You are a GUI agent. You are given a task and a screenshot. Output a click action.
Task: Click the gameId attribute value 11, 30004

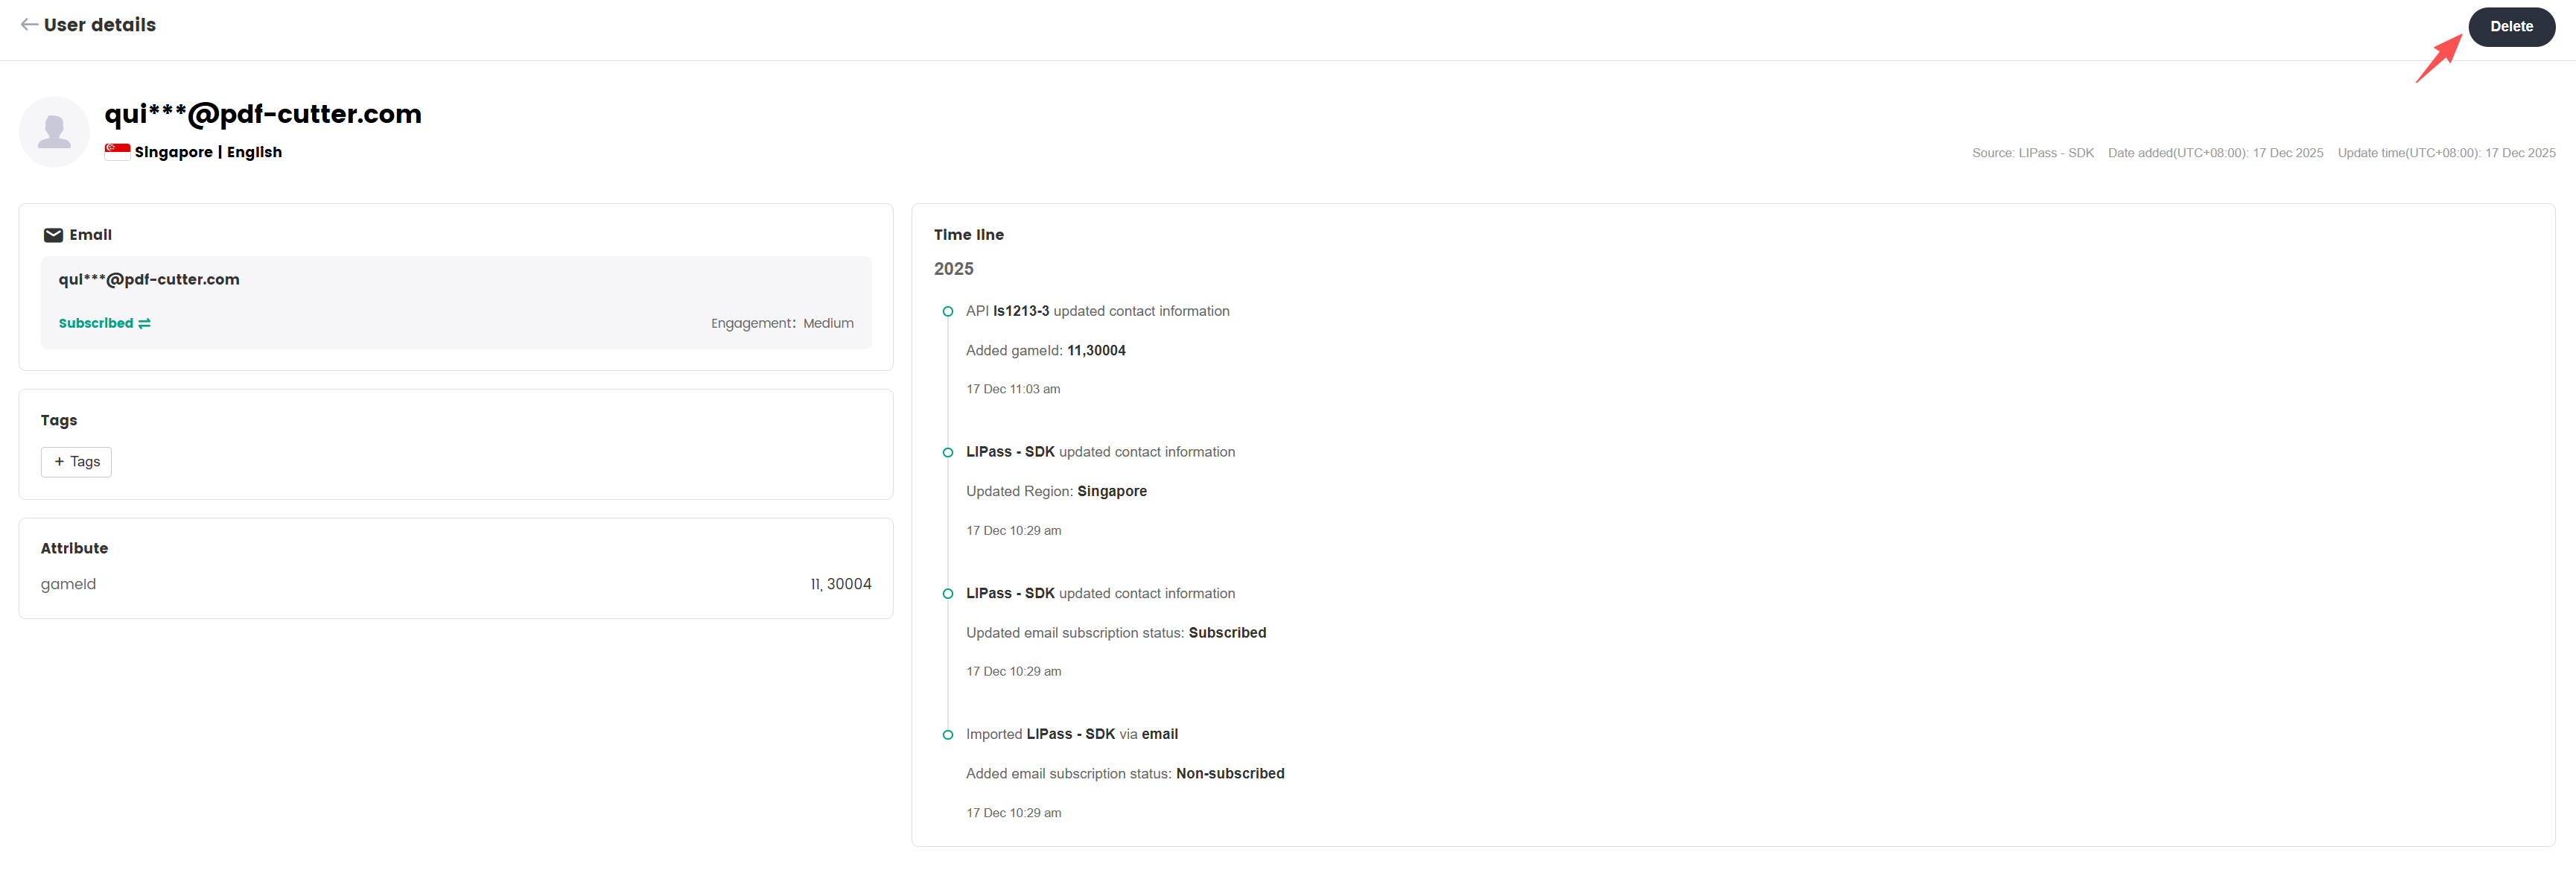[x=840, y=585]
